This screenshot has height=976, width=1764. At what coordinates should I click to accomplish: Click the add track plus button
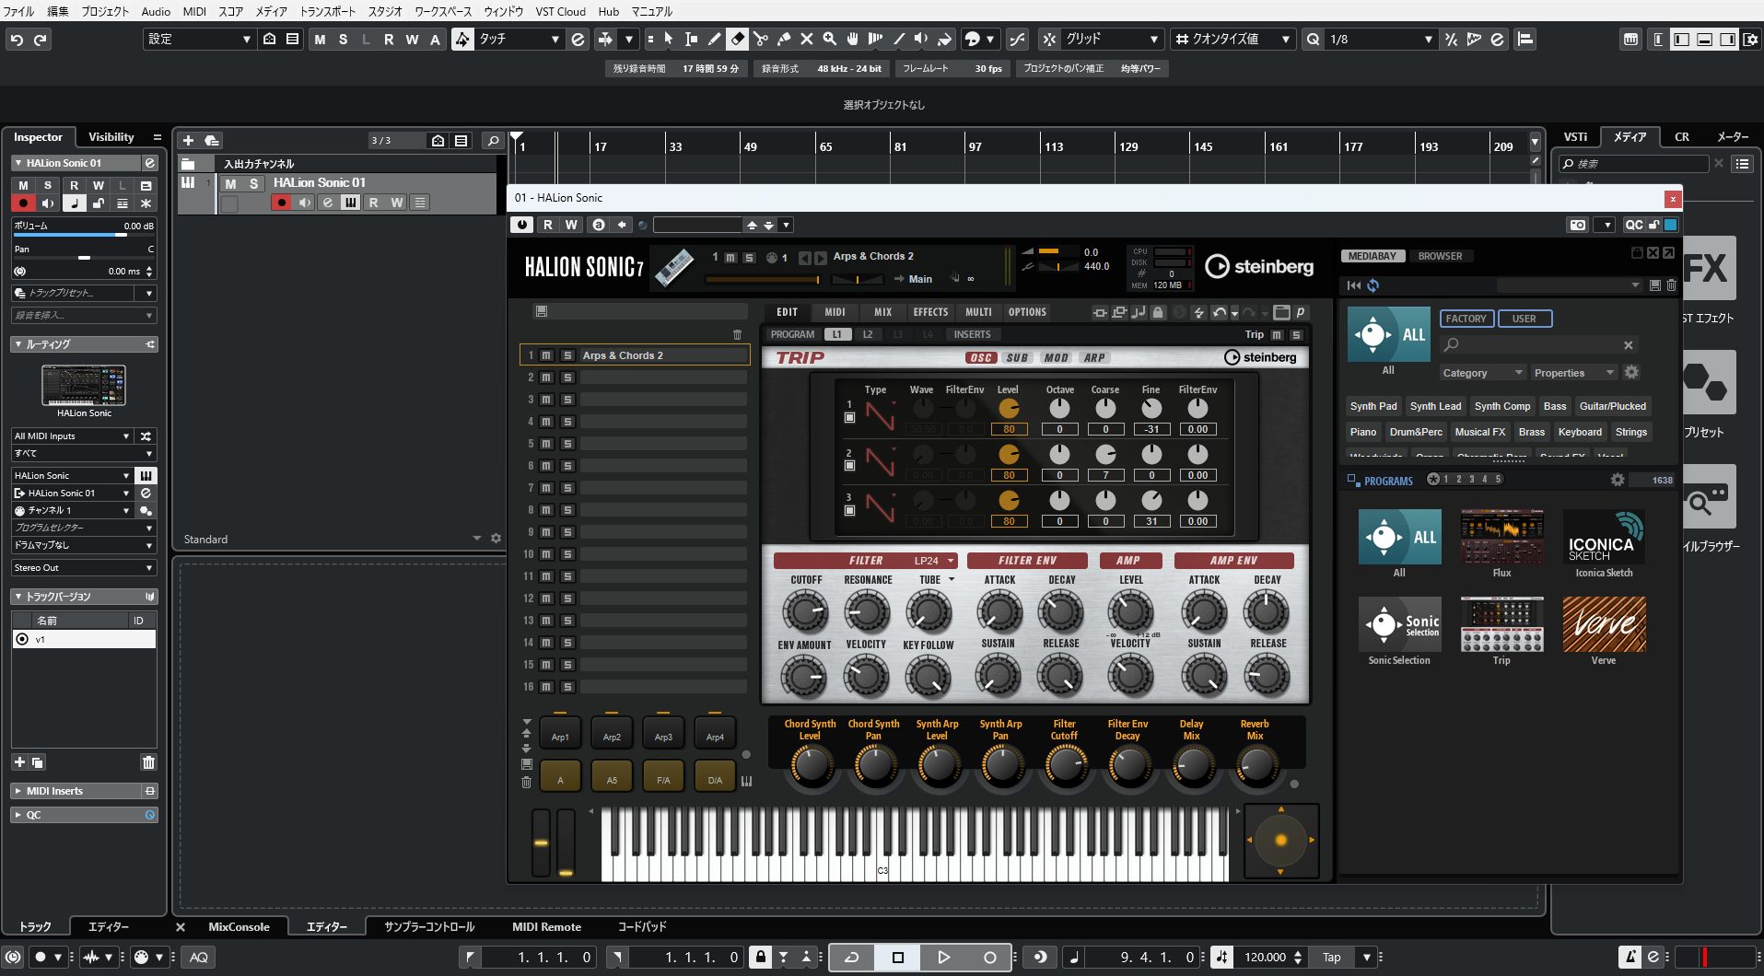188,140
